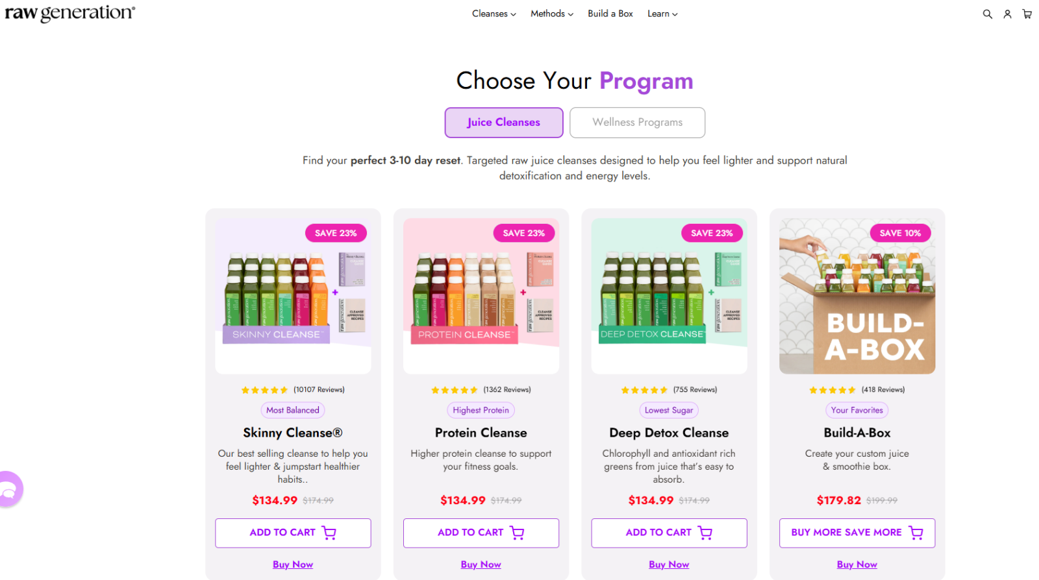
Task: Switch to Wellness Programs
Action: 637,122
